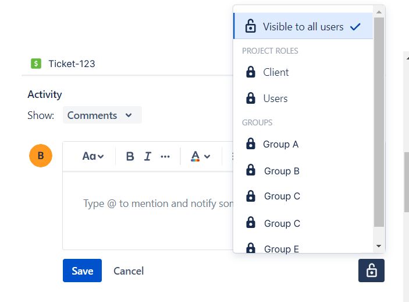Cancel the comment
The height and width of the screenshot is (302, 409).
coord(129,271)
